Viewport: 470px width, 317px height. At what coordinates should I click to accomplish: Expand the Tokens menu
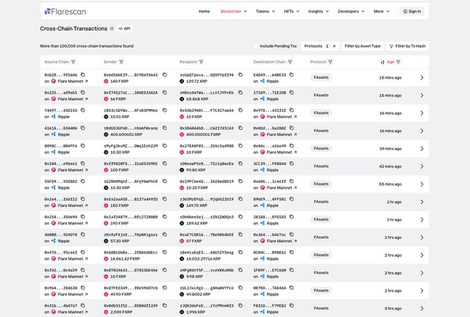click(x=265, y=11)
